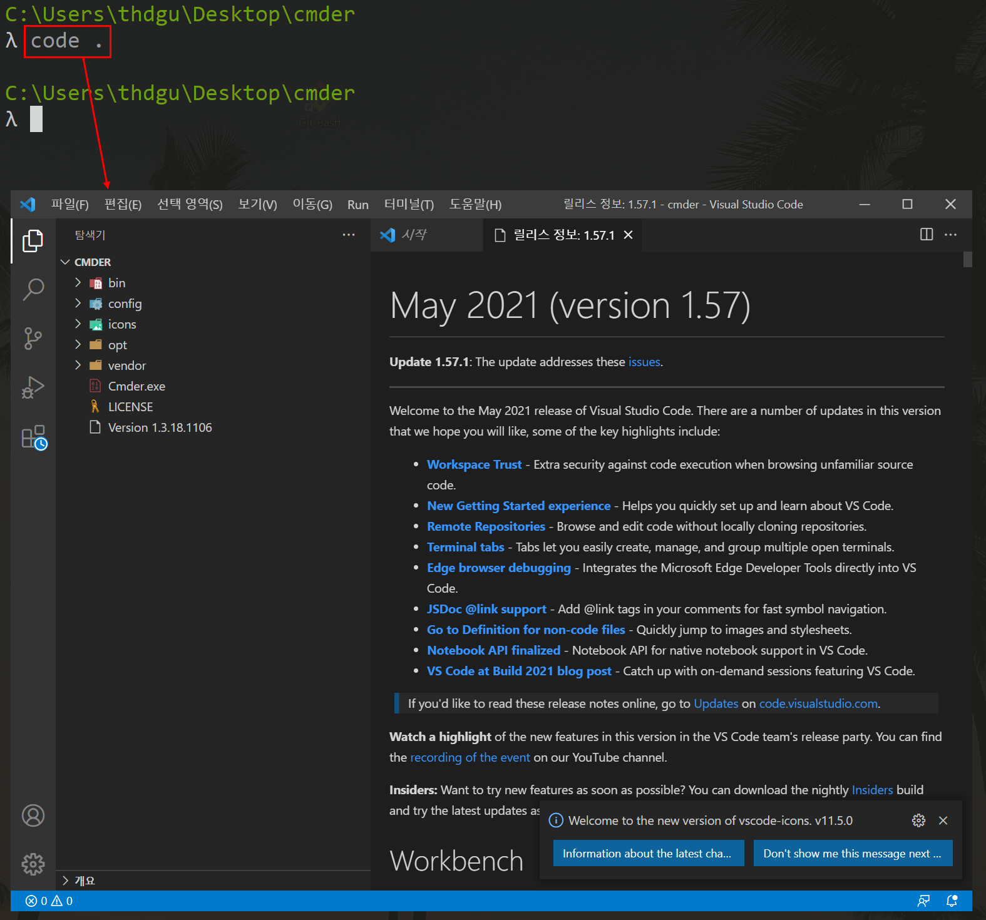Open the Terminal tabs link
Screen dimensions: 986x920
click(x=465, y=547)
